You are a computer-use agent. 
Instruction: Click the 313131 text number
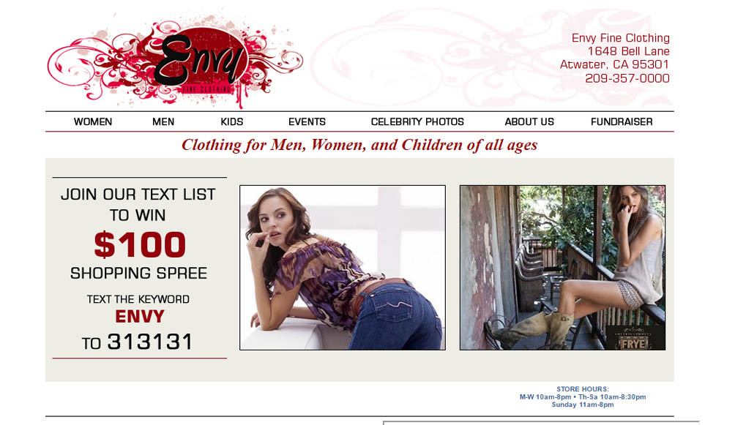150,342
